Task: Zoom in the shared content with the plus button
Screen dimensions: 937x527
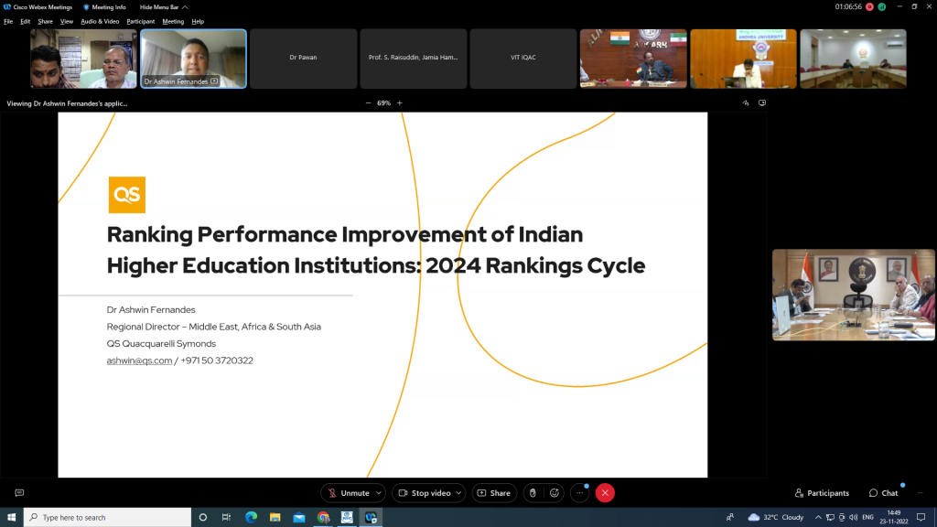Action: click(400, 102)
